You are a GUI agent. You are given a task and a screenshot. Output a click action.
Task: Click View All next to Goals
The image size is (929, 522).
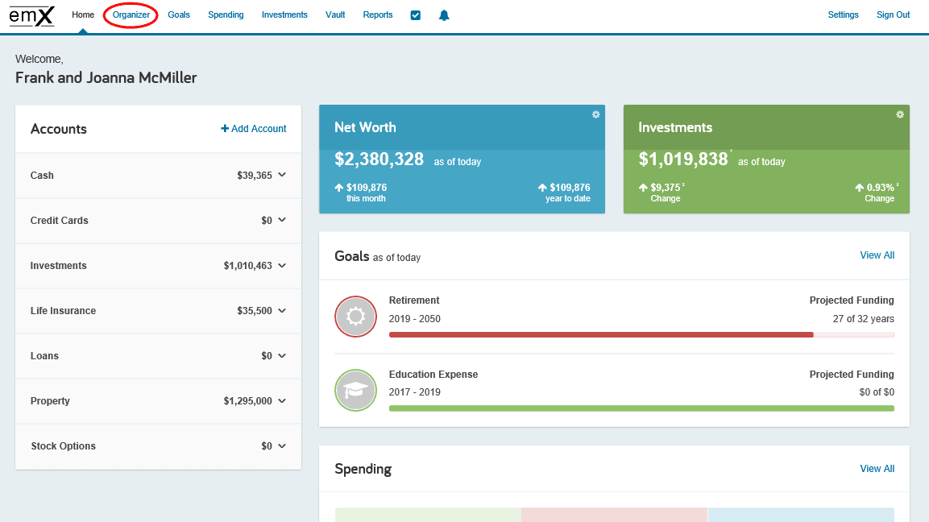pyautogui.click(x=877, y=255)
